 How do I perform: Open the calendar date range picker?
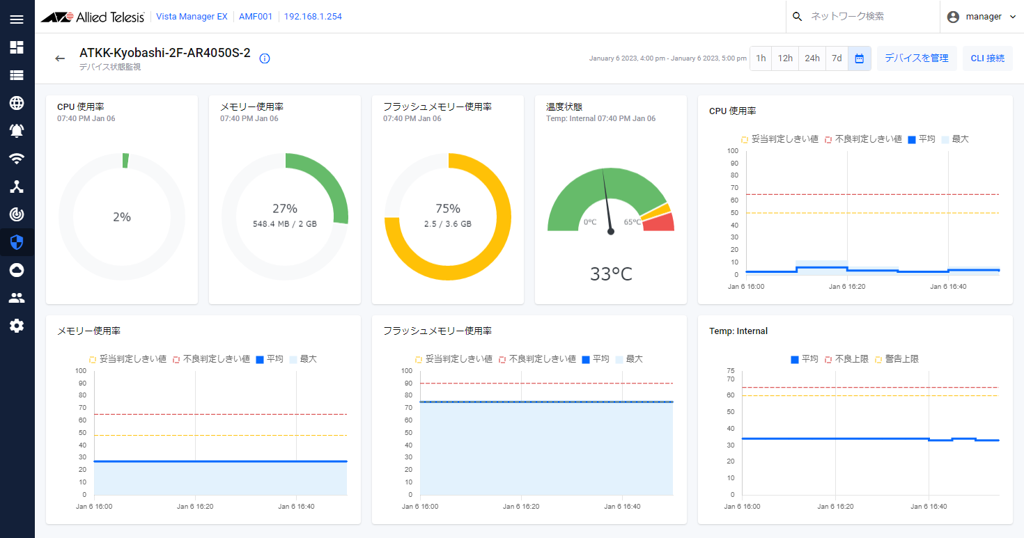[859, 58]
